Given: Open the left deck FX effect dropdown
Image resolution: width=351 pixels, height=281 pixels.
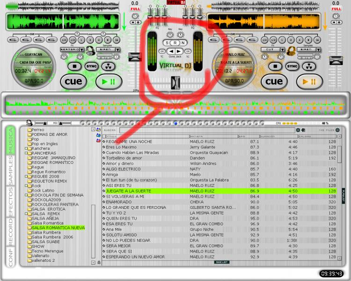Looking at the screenshot, I should pyautogui.click(x=82, y=50).
